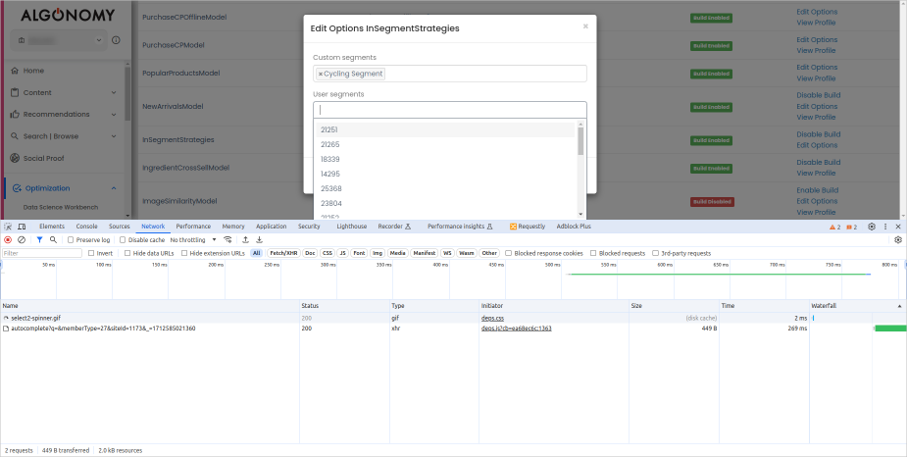Check the Disable cache option
907x457 pixels.
[x=123, y=239]
